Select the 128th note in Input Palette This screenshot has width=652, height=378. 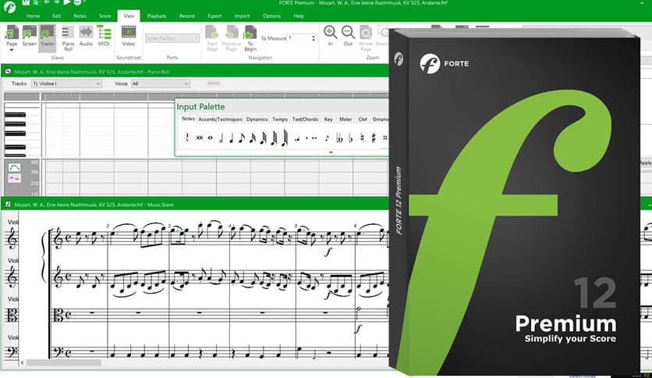285,137
